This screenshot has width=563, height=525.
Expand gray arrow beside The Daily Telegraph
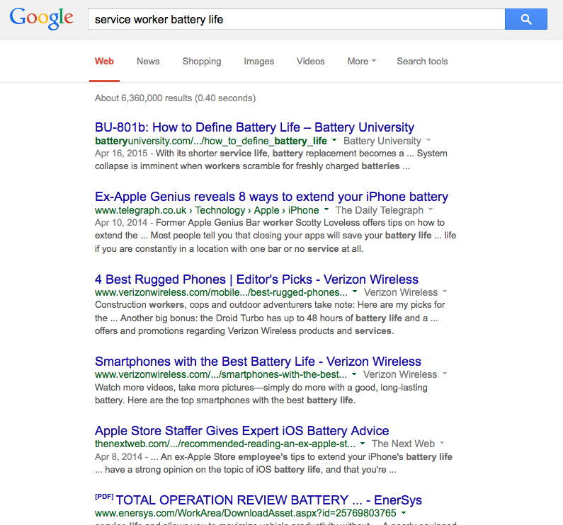coord(431,209)
